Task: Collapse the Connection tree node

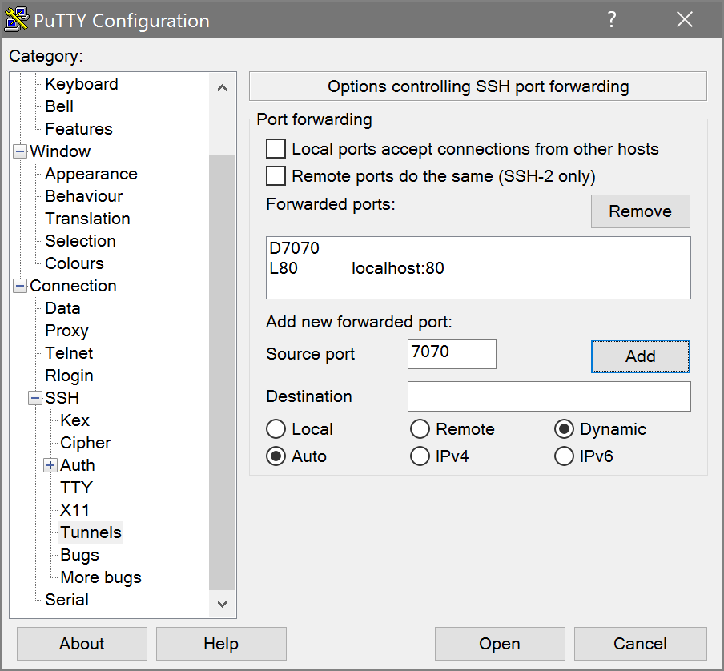Action: point(20,286)
